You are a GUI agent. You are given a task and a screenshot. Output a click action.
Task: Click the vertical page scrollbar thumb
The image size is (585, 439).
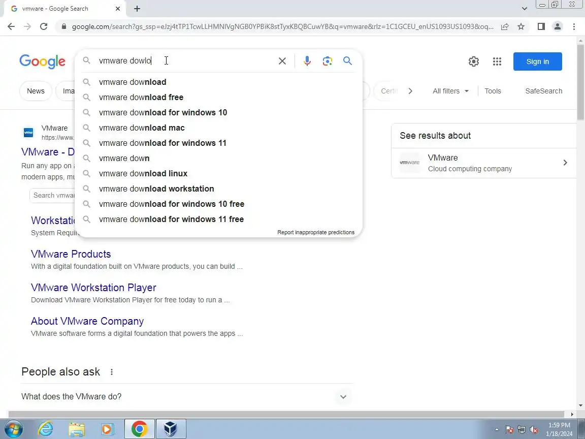tap(581, 82)
